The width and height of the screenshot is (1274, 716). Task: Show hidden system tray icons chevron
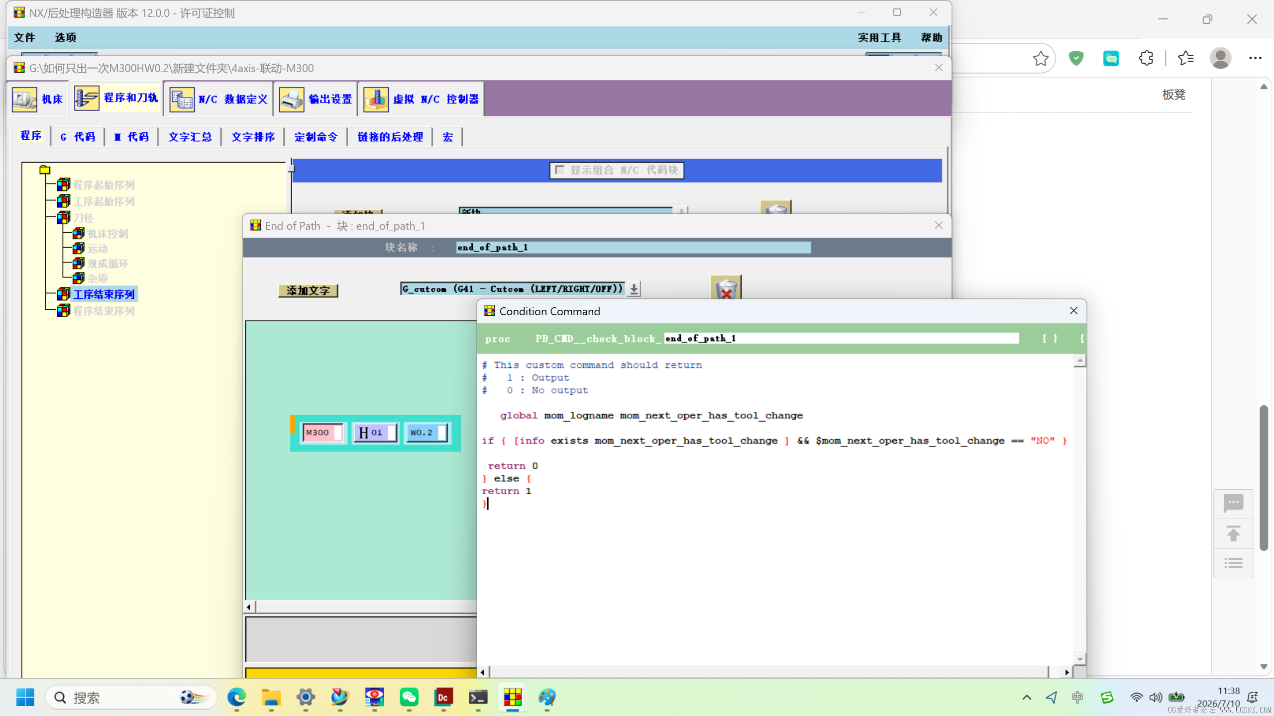1026,697
